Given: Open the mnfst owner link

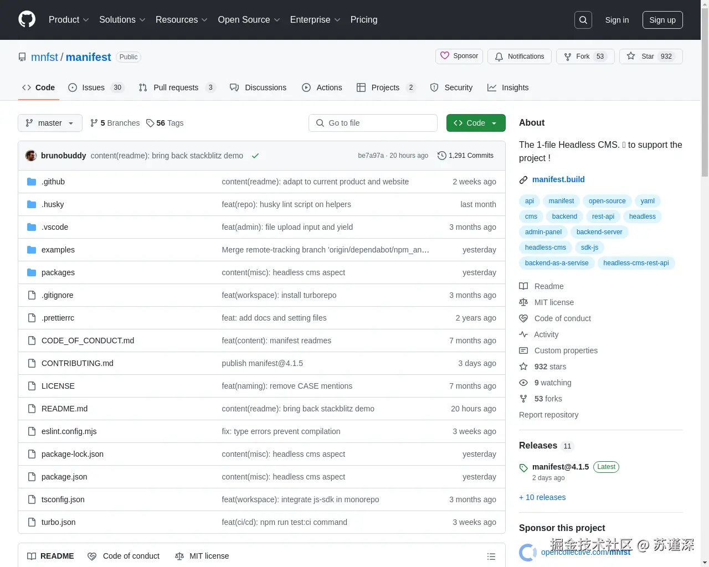Looking at the screenshot, I should (x=44, y=57).
